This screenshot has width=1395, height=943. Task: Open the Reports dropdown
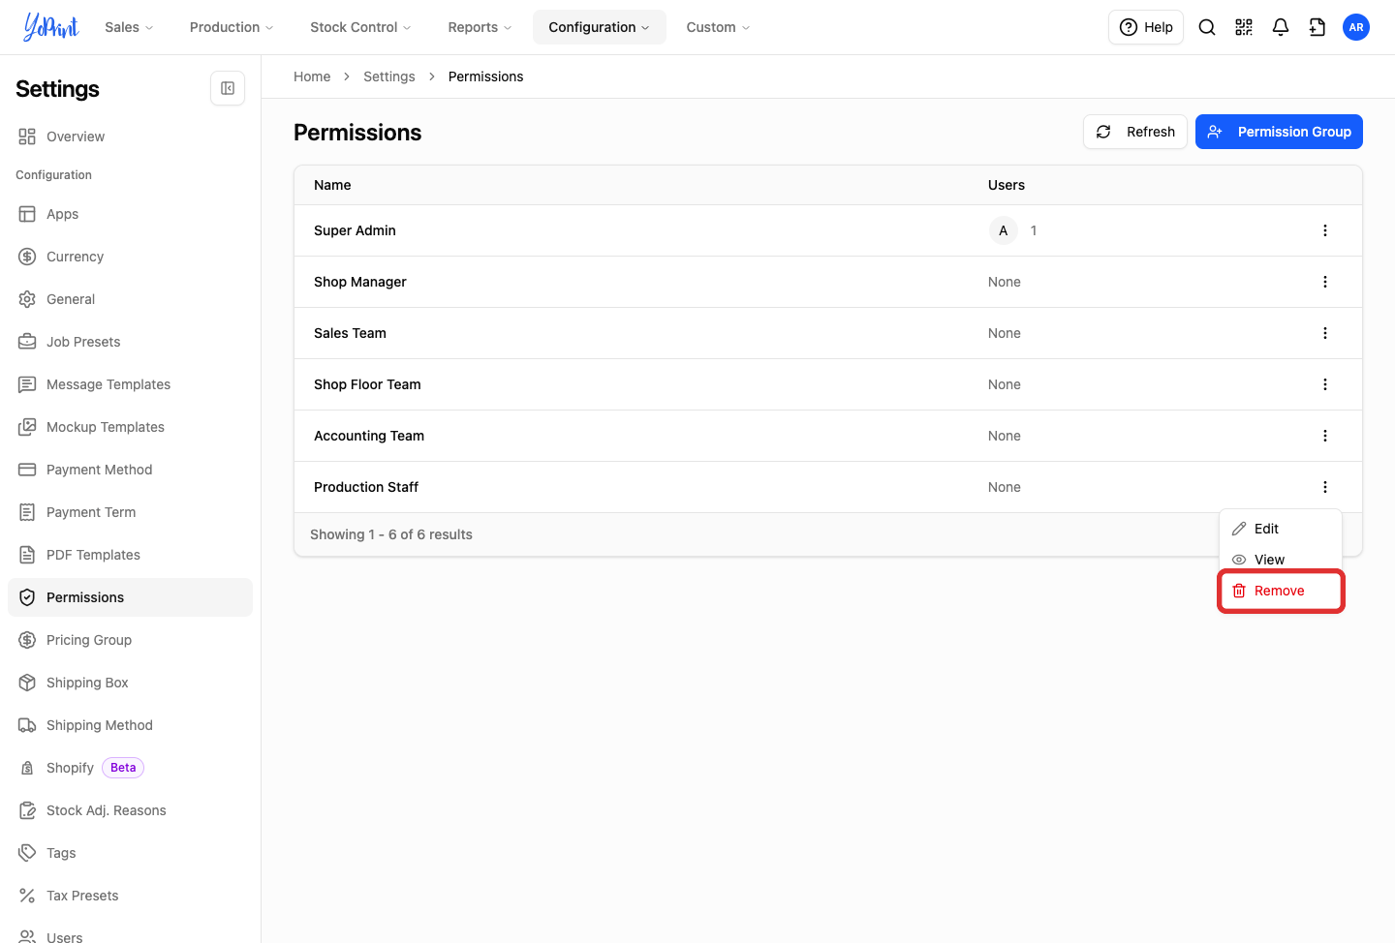click(x=480, y=27)
